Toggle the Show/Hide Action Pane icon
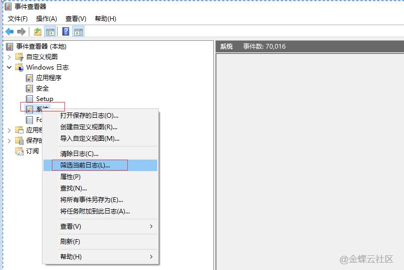 click(x=79, y=32)
